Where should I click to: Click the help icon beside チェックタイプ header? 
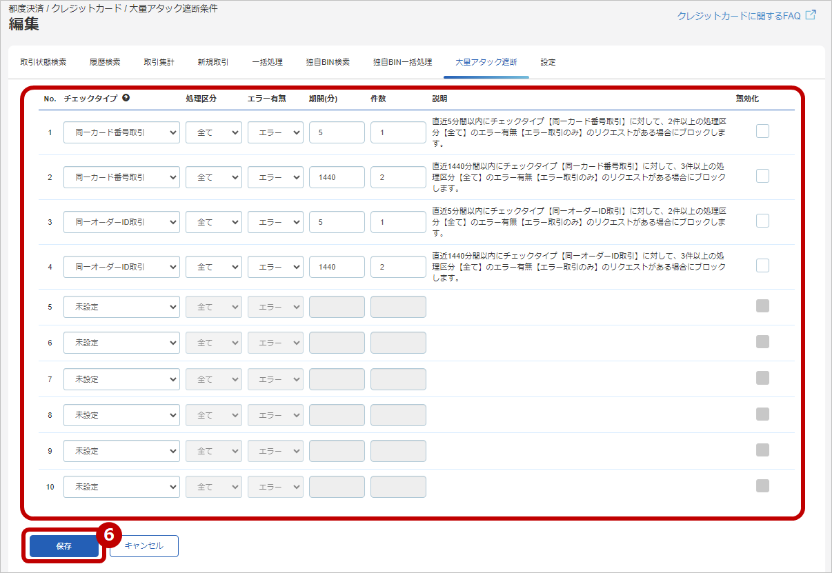[126, 98]
